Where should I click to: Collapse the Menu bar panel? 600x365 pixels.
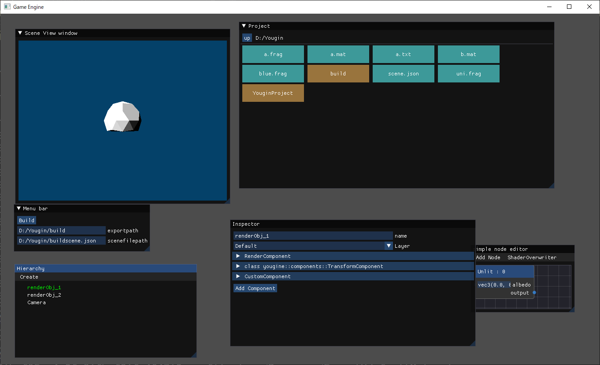tap(19, 209)
